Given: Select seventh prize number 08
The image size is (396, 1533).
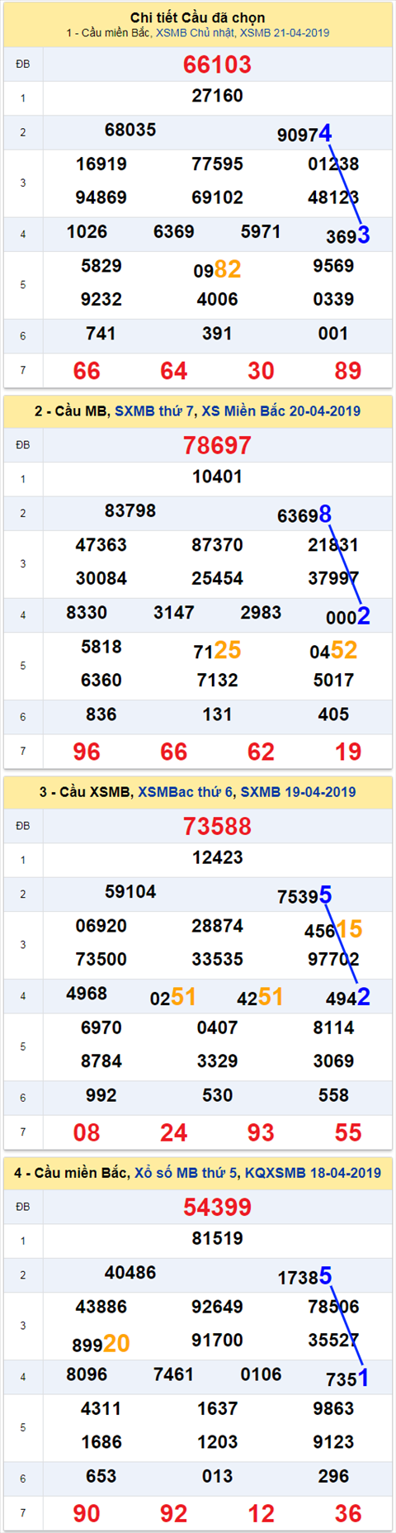Looking at the screenshot, I should (87, 1132).
